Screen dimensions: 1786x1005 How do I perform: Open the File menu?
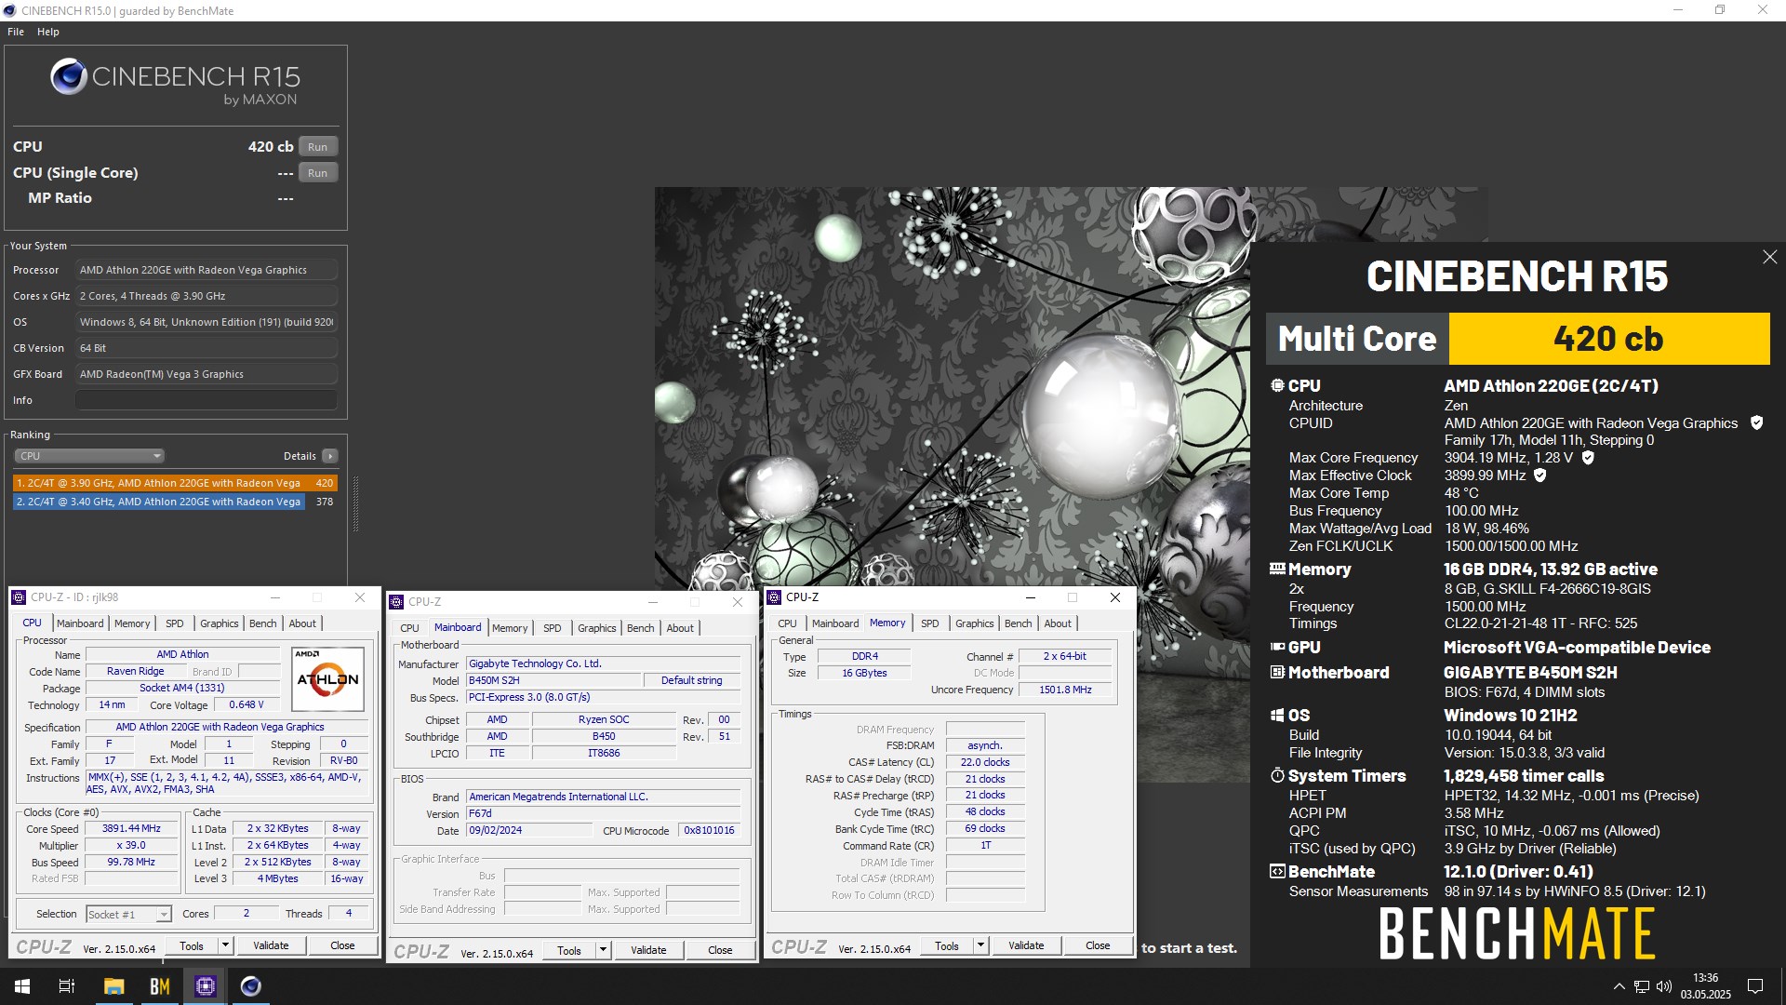16,32
